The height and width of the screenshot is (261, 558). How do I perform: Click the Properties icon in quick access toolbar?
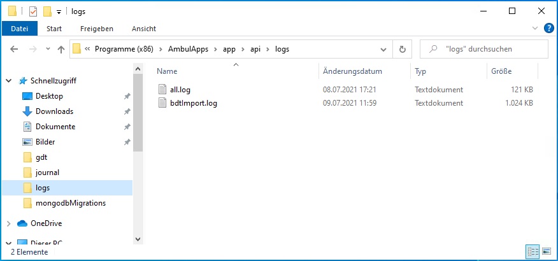pos(32,11)
